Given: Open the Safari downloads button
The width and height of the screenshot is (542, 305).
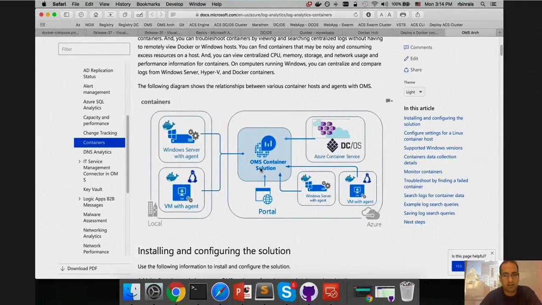Looking at the screenshot, I should coord(368,14).
